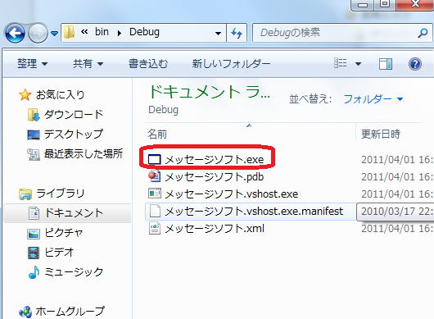The image size is (434, 319).
Task: Open ダウンロード in favorites
Action: pos(74,115)
